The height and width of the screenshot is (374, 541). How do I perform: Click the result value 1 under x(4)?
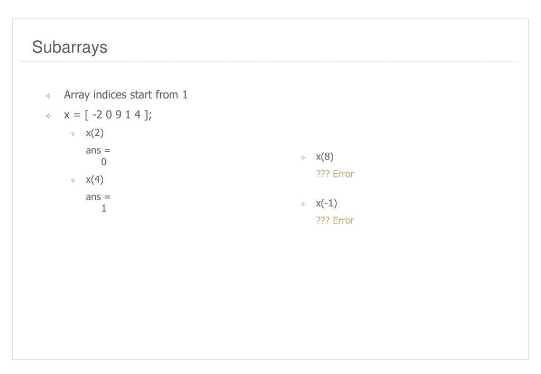coord(104,209)
